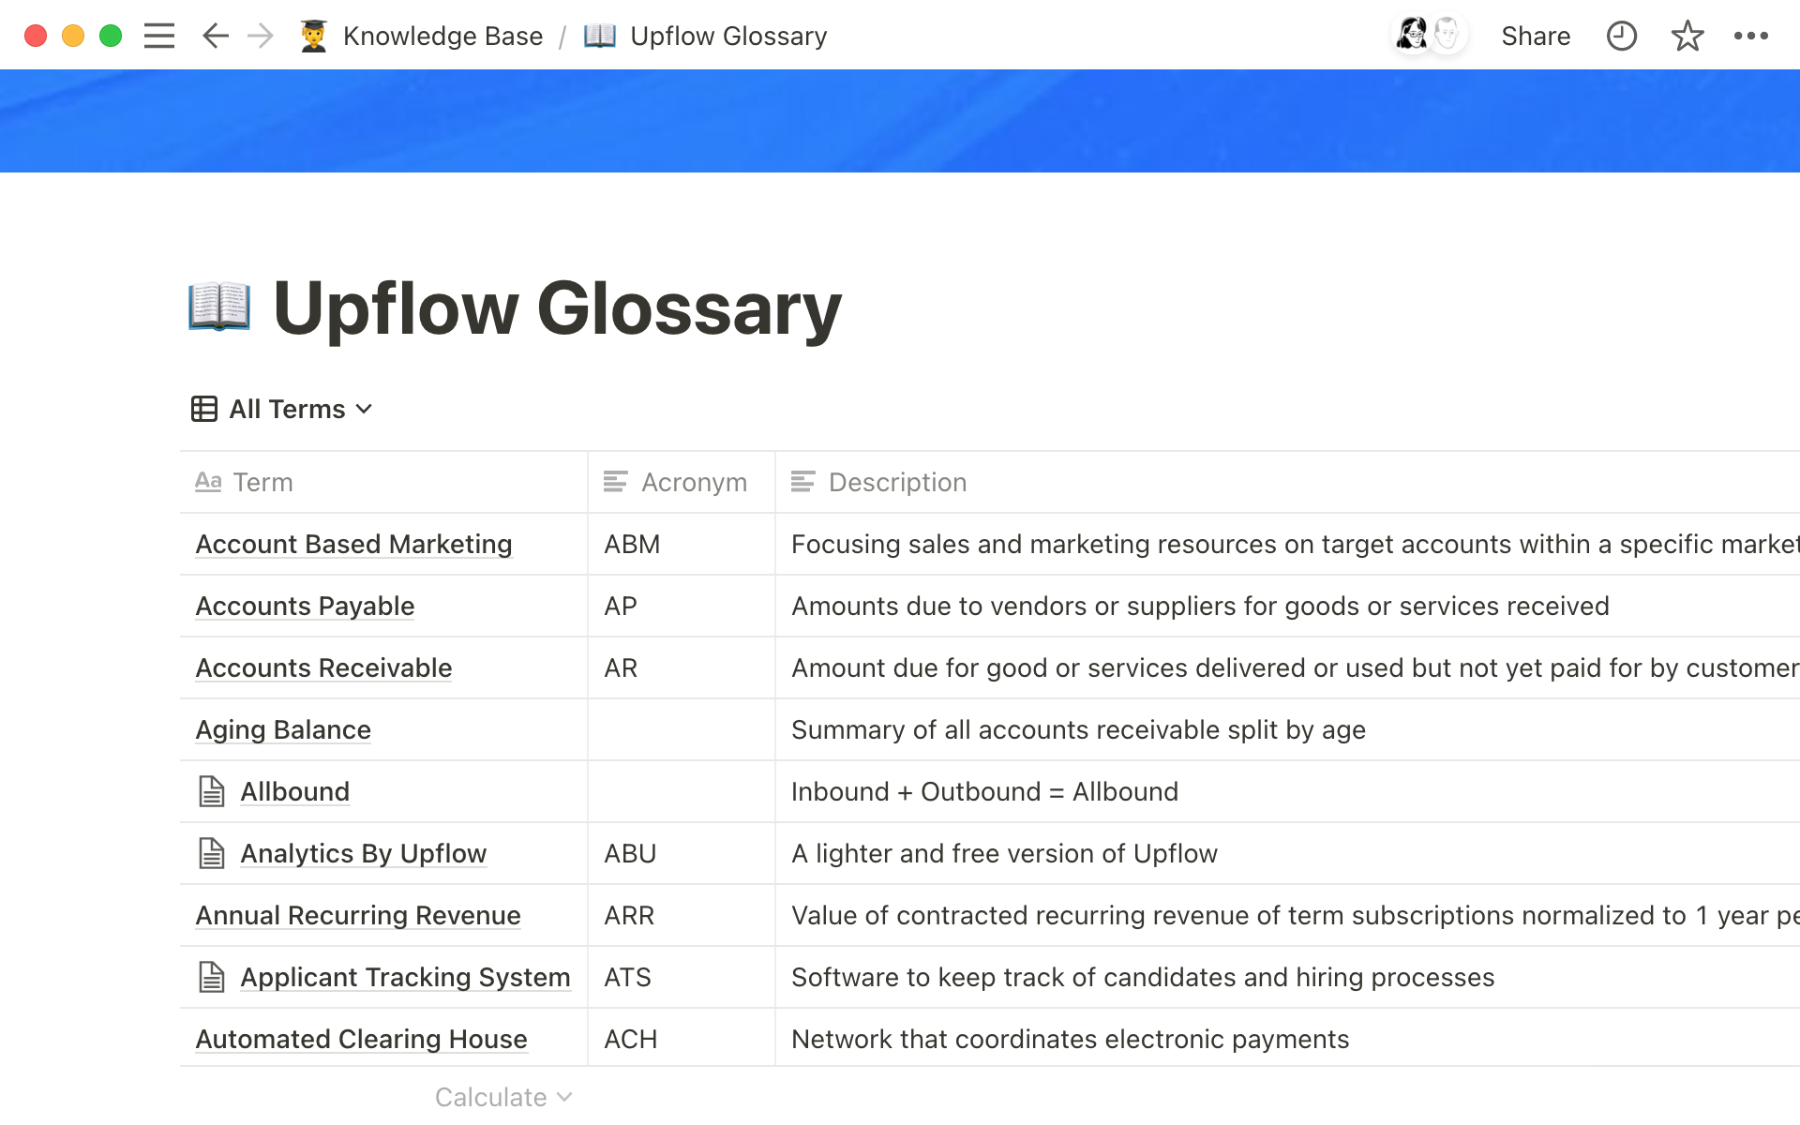Image resolution: width=1800 pixels, height=1125 pixels.
Task: Click the Upflow Glossary page title
Action: coord(557,307)
